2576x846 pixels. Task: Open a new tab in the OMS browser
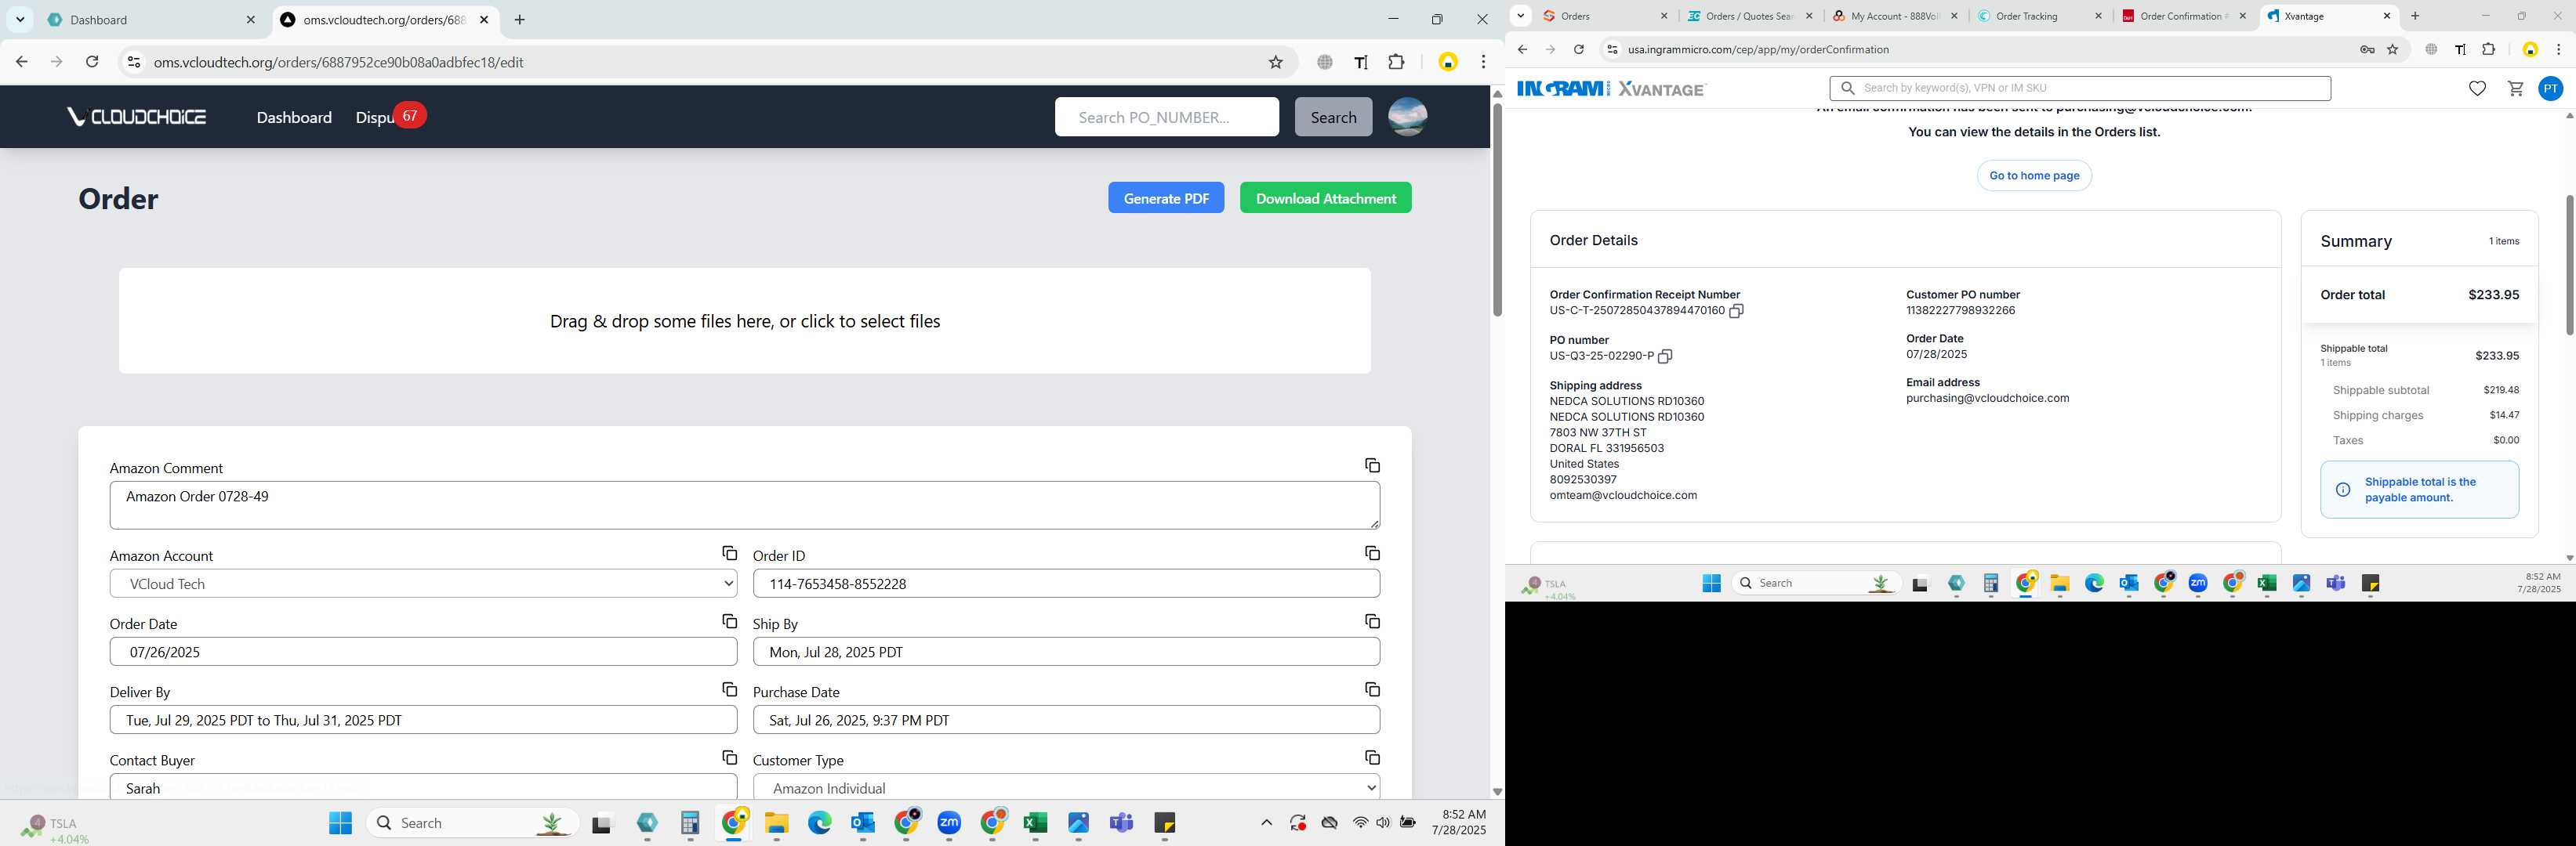click(519, 20)
